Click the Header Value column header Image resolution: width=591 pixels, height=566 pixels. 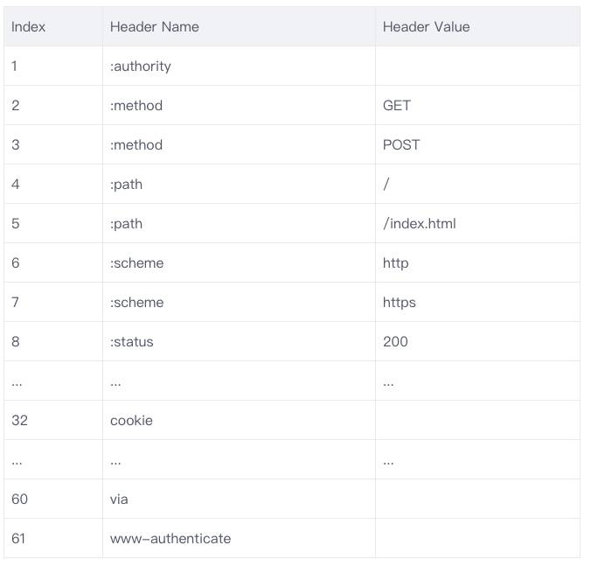(427, 27)
